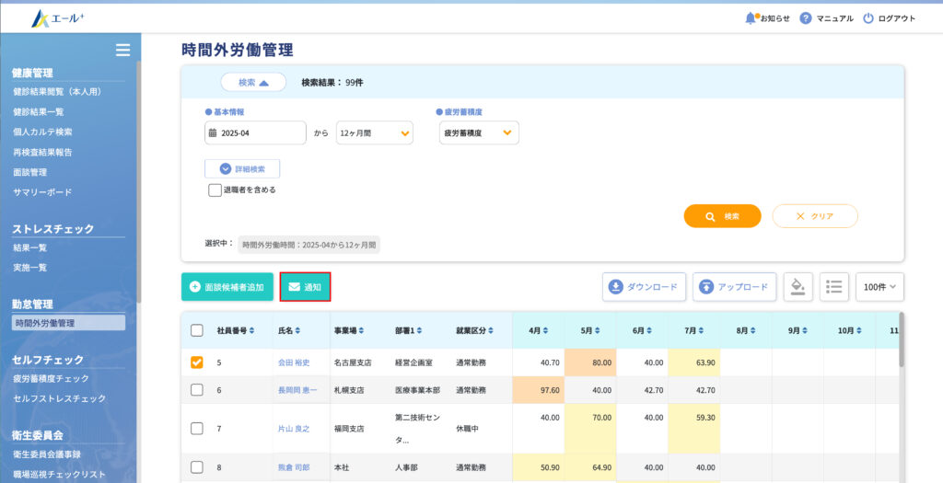This screenshot has height=483, width=943.
Task: Click the ログアウト power icon
Action: tap(867, 18)
